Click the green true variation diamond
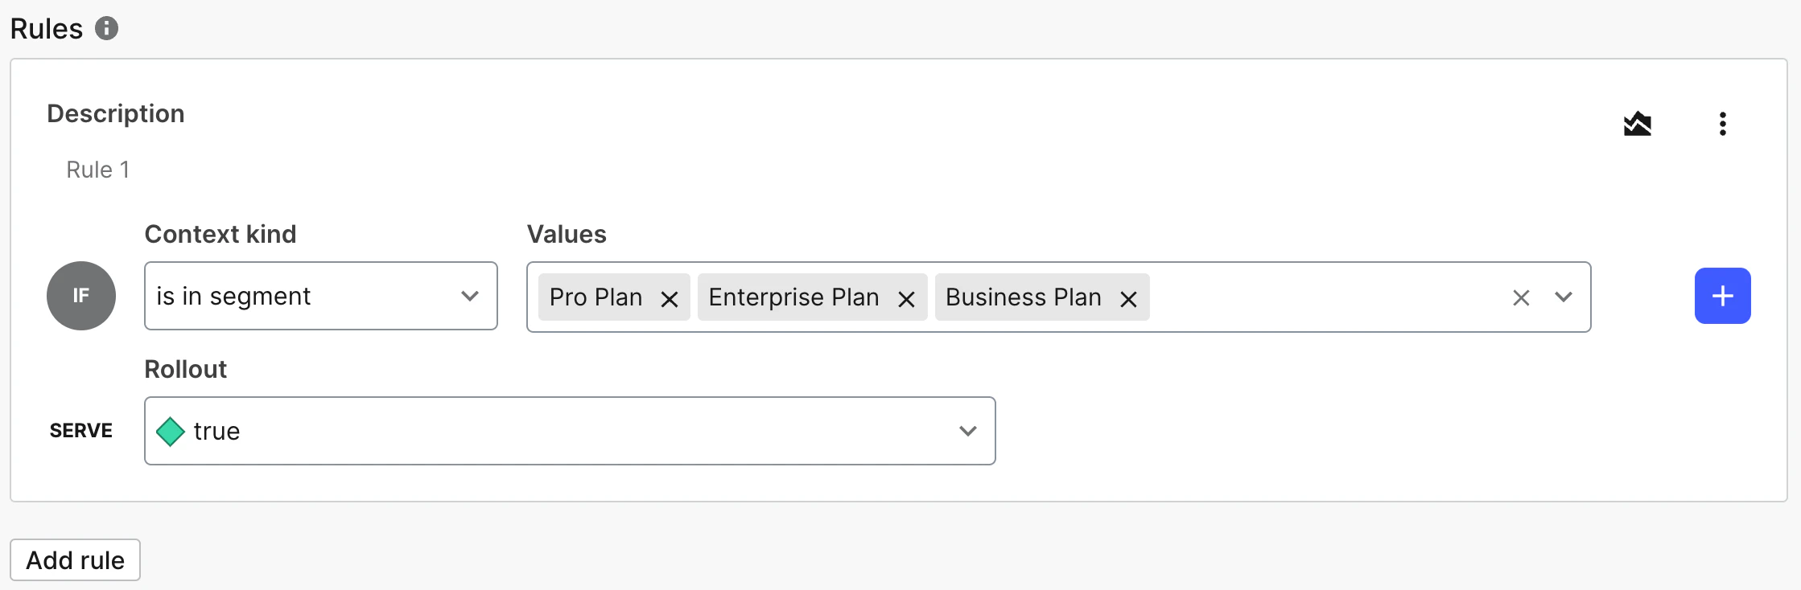Image resolution: width=1801 pixels, height=590 pixels. tap(171, 431)
